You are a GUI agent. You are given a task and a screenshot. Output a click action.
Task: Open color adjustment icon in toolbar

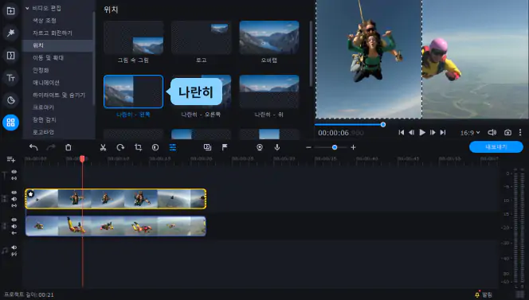(155, 147)
